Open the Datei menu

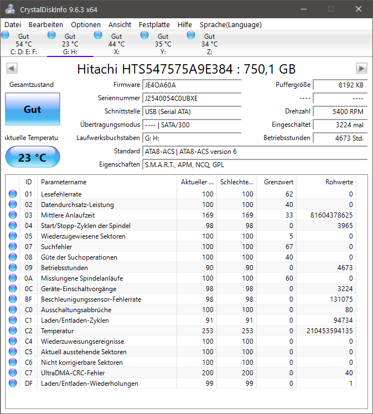point(13,24)
